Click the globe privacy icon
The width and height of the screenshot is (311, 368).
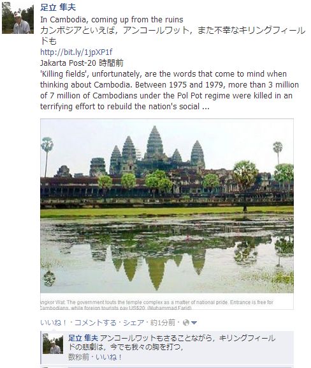pos(185,323)
